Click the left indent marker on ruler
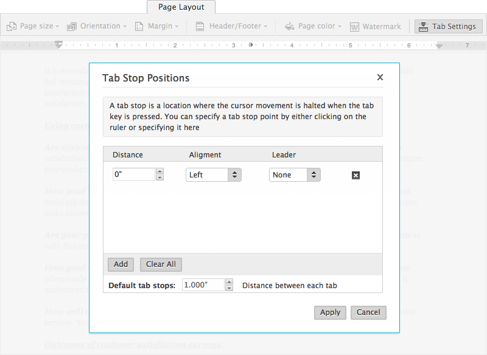Screen dimensions: 487x355 (58, 44)
